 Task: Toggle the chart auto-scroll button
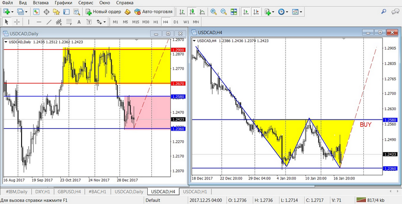(245, 12)
